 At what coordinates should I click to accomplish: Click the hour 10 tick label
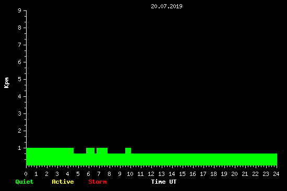pyautogui.click(x=130, y=174)
